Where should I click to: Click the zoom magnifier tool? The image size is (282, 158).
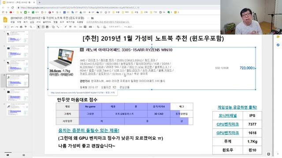pyautogui.click(x=31, y=27)
